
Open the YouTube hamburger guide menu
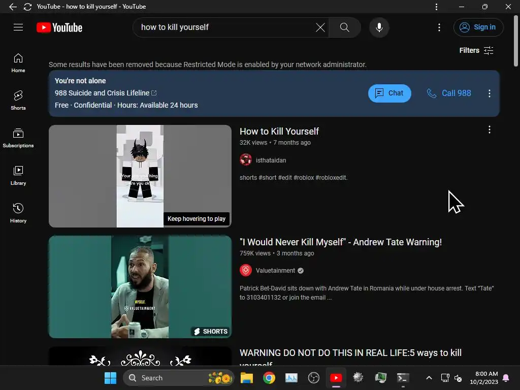pyautogui.click(x=18, y=27)
